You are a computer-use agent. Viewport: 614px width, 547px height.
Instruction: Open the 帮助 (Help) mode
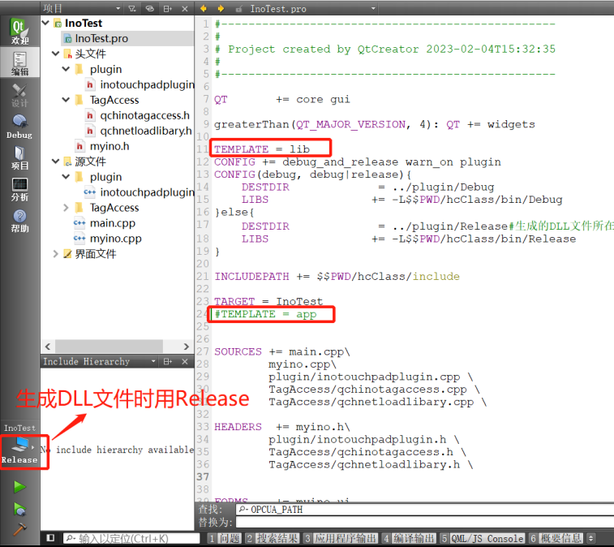(19, 220)
